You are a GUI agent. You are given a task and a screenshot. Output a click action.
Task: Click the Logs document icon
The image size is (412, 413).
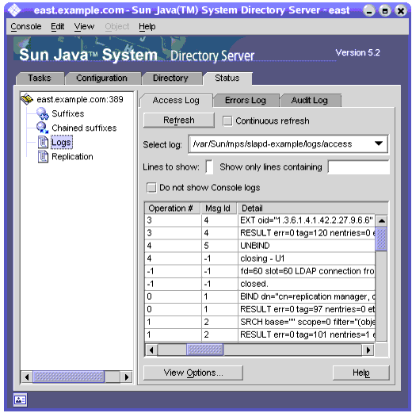pyautogui.click(x=43, y=142)
